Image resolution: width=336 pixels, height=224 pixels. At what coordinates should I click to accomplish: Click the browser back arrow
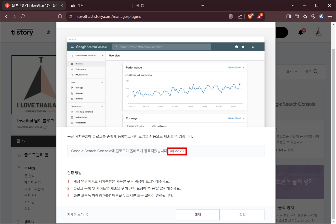6,16
